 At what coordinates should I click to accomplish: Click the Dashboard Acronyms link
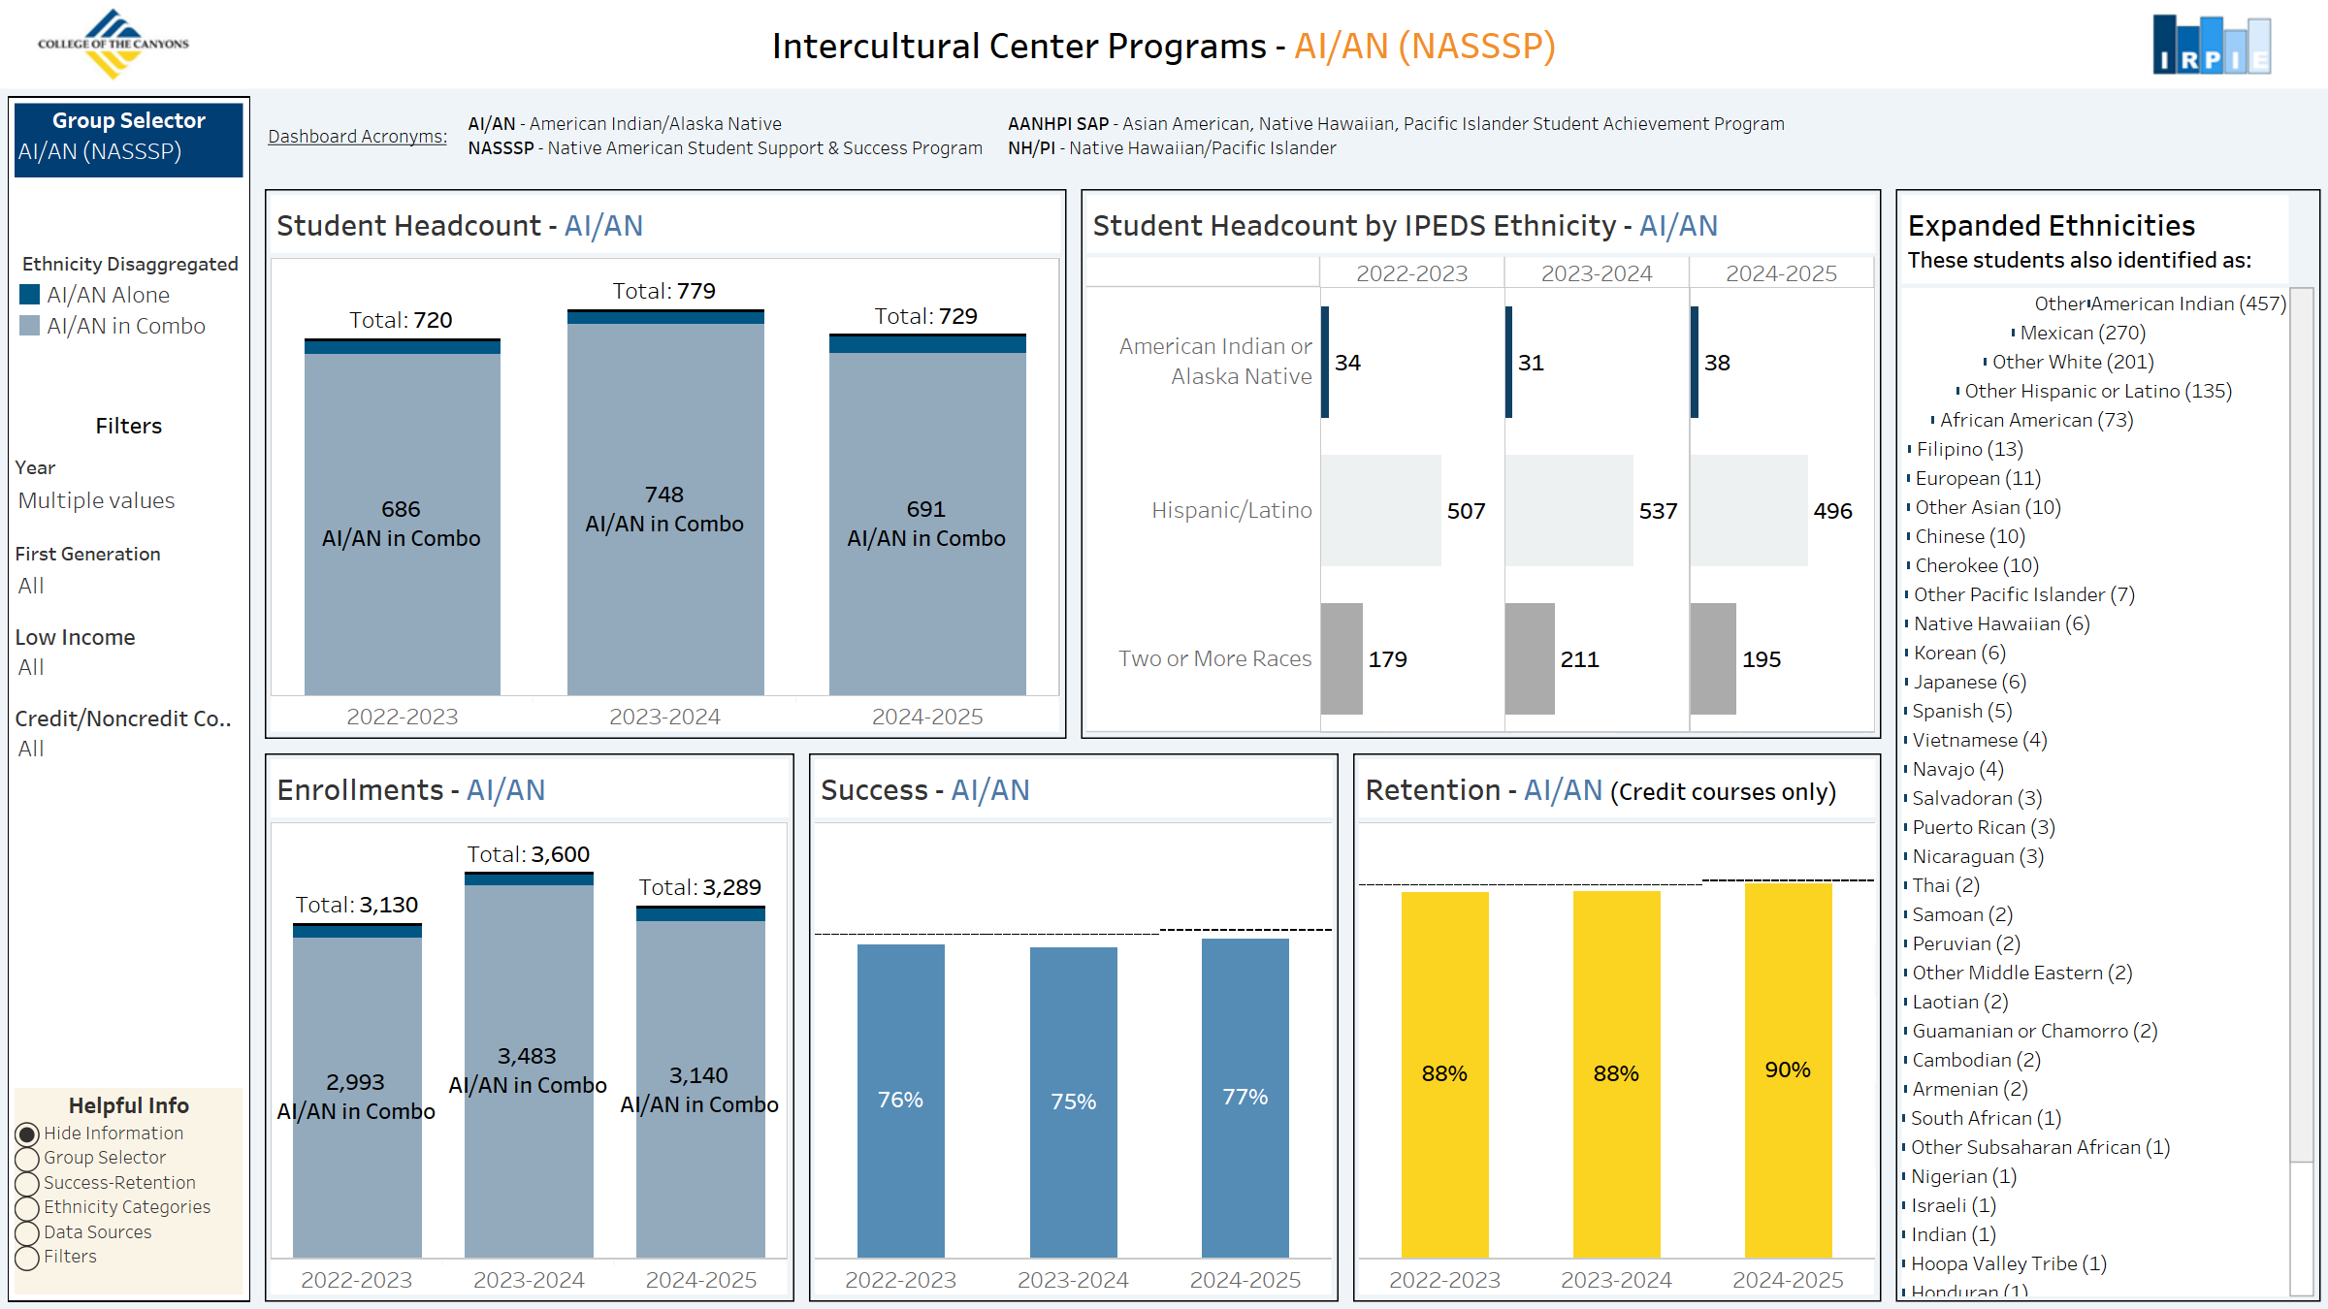[357, 136]
